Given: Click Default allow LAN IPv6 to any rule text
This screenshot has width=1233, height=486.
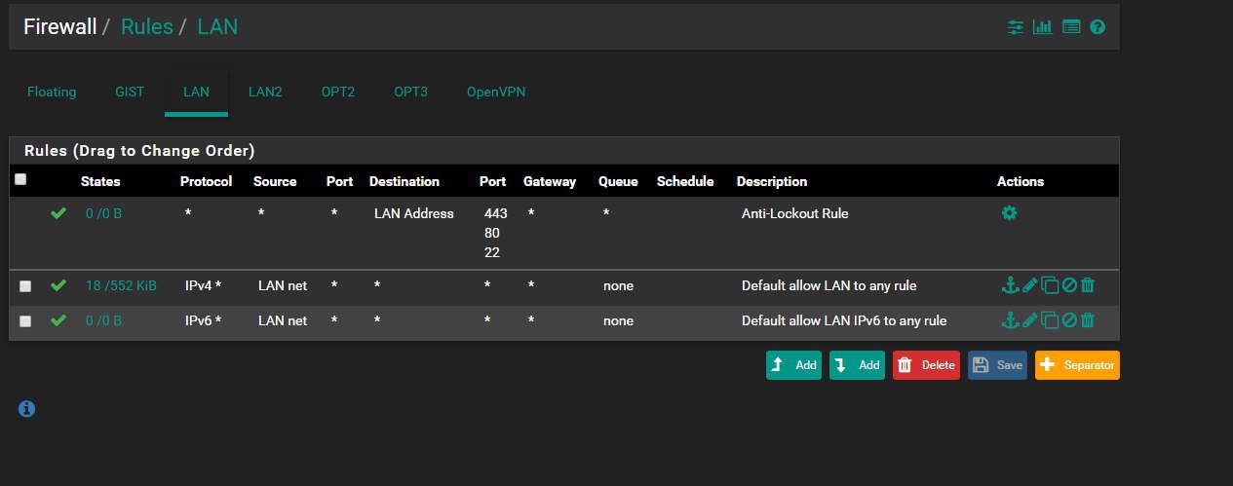Looking at the screenshot, I should click(x=844, y=320).
